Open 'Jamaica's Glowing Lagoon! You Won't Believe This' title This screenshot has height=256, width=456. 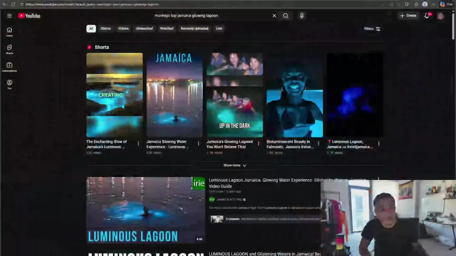point(230,144)
